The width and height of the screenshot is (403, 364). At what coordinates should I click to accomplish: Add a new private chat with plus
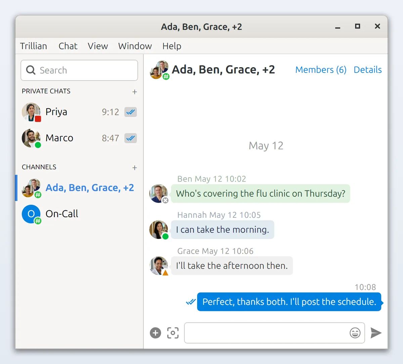coord(135,92)
